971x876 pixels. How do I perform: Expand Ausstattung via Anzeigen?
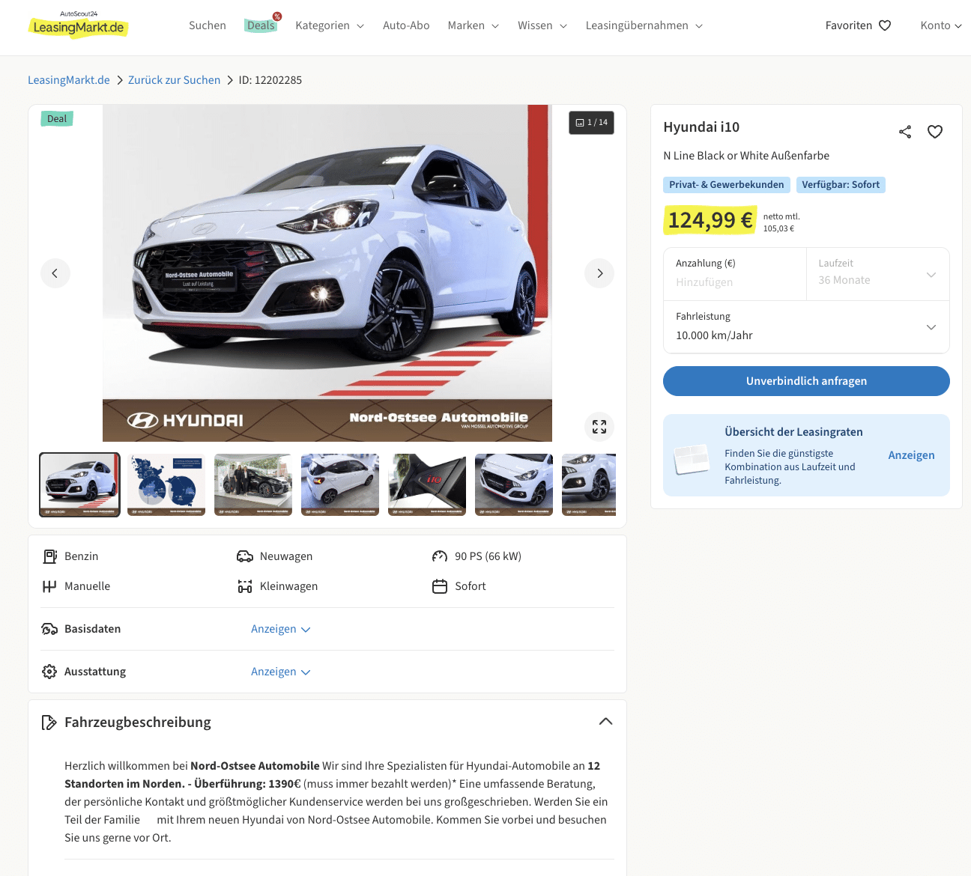tap(280, 672)
